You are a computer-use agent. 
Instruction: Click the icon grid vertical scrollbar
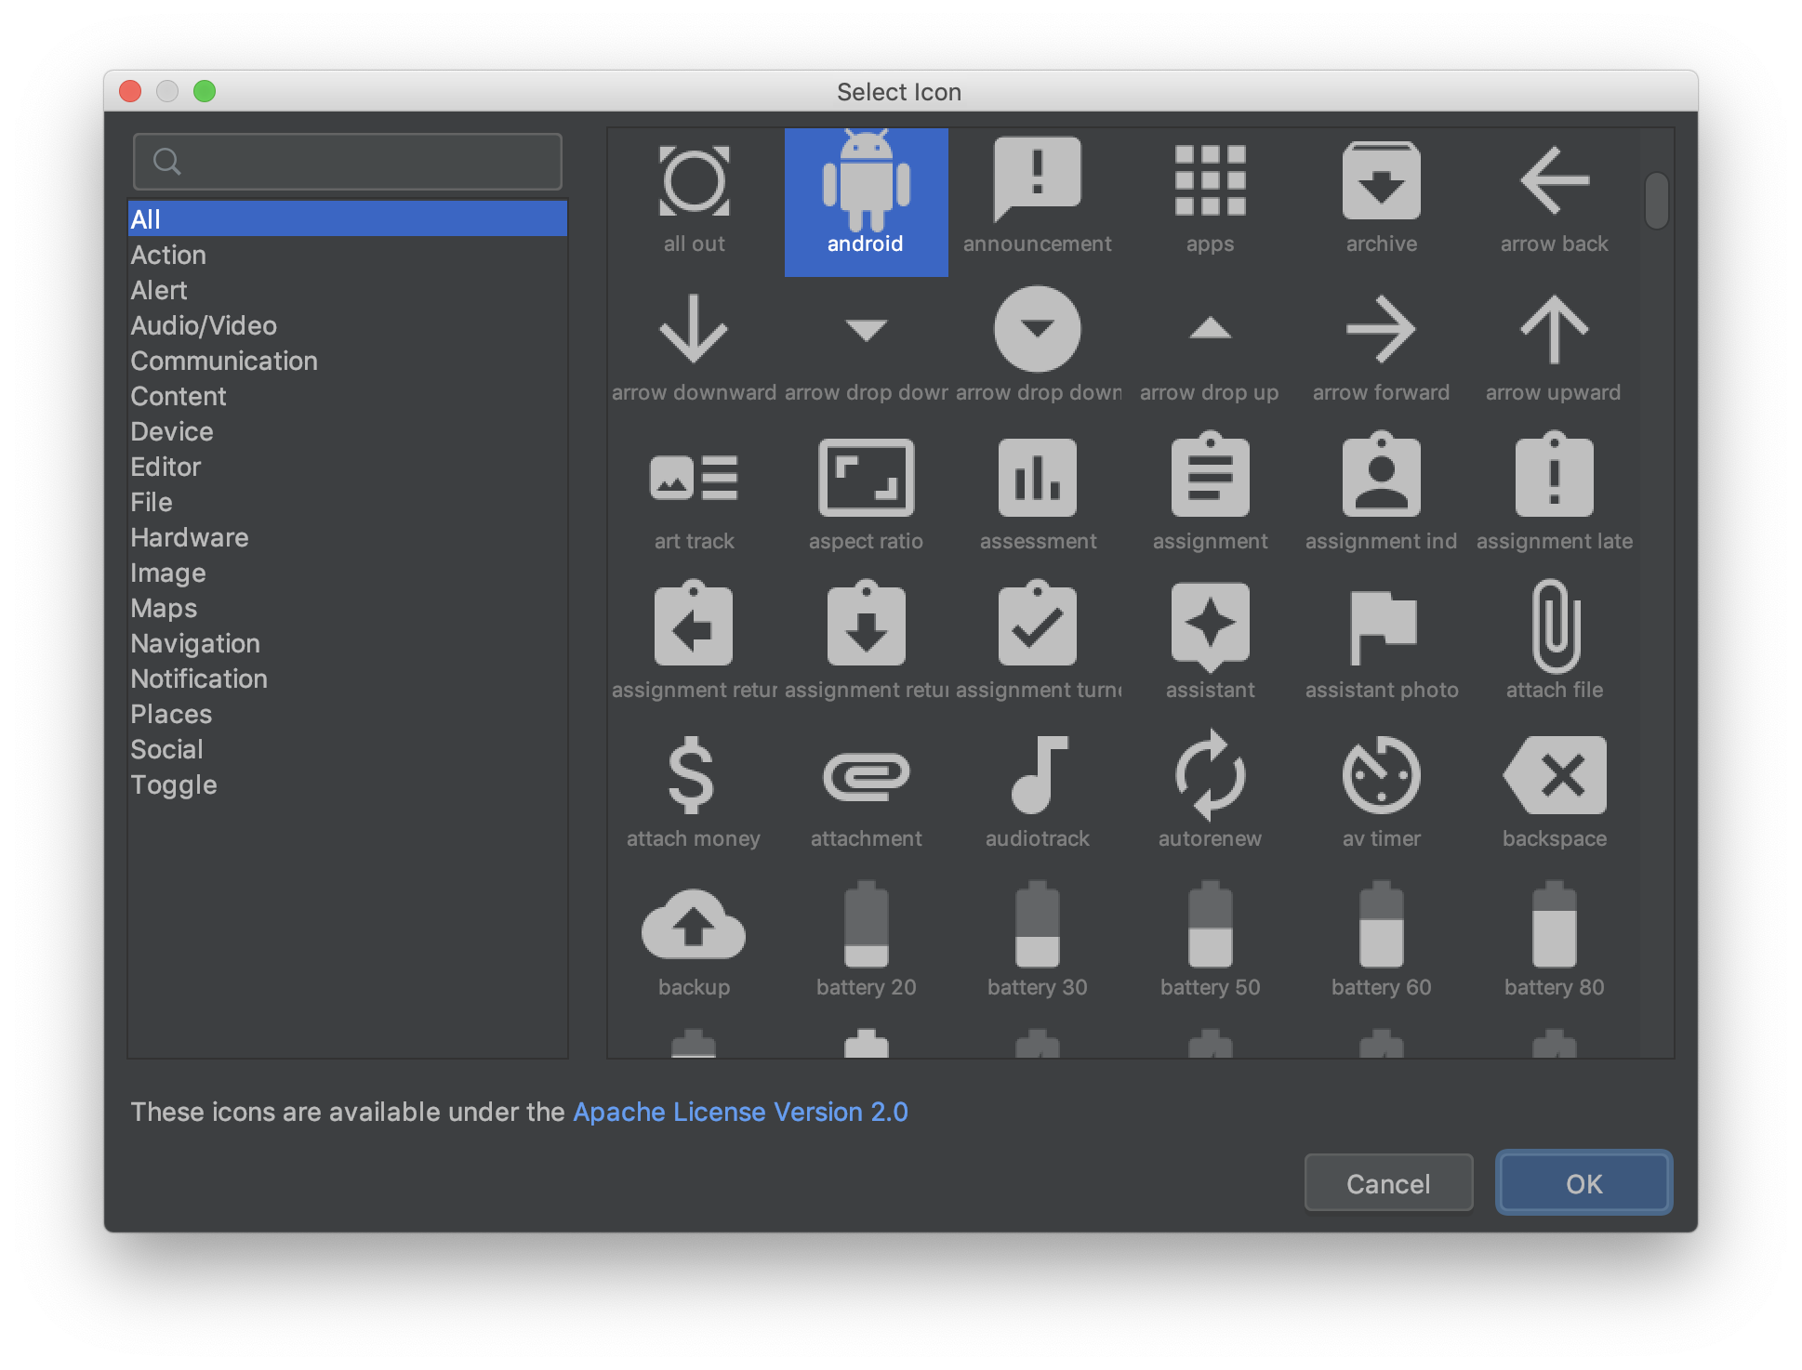coord(1656,201)
